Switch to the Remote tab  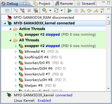(64, 4)
